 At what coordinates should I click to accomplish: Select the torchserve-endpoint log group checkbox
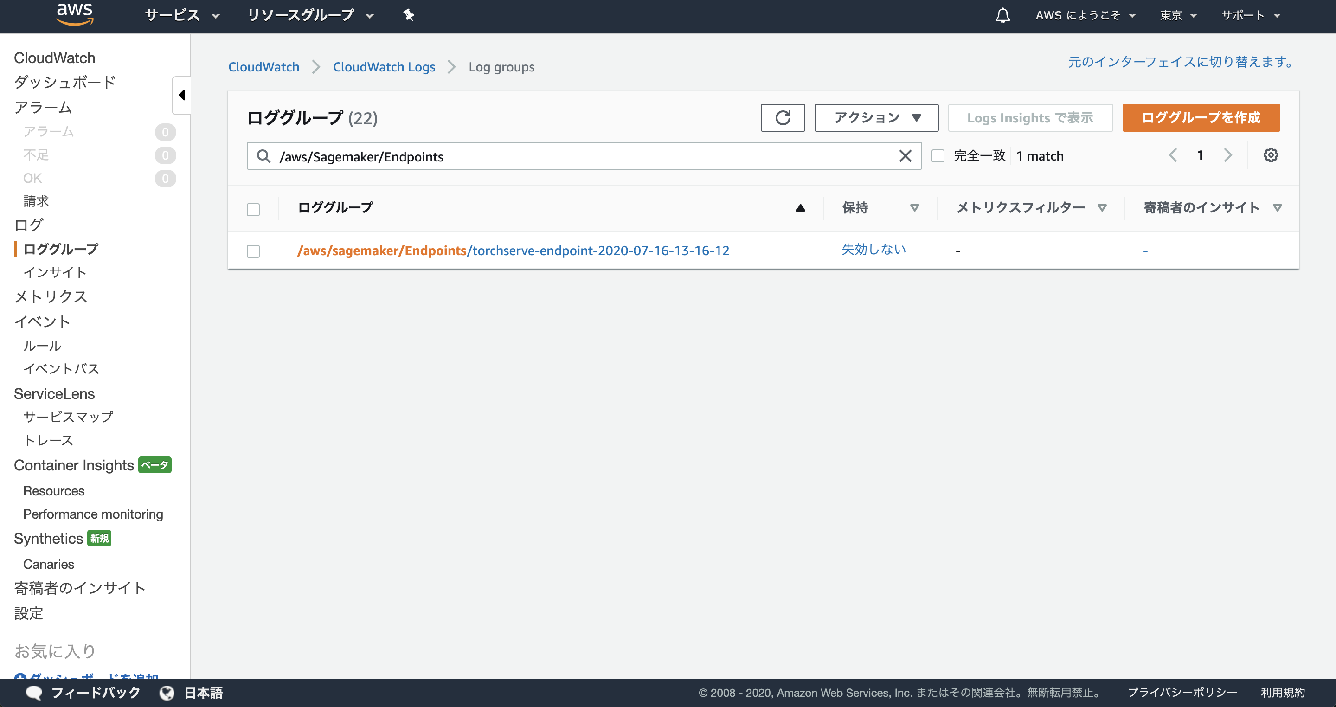pyautogui.click(x=253, y=251)
